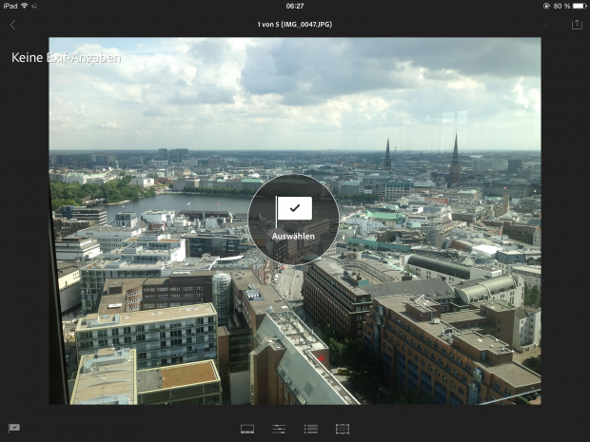Toggle the flag filter icon at bottom-left
This screenshot has width=590, height=442.
pyautogui.click(x=14, y=428)
